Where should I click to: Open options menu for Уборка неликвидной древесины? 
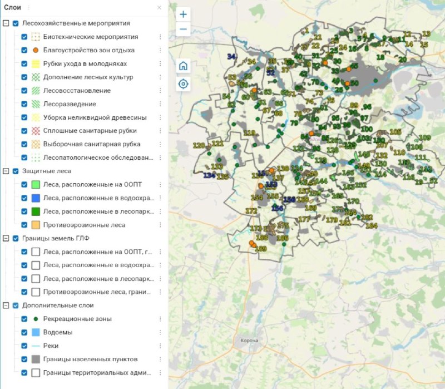click(x=160, y=117)
